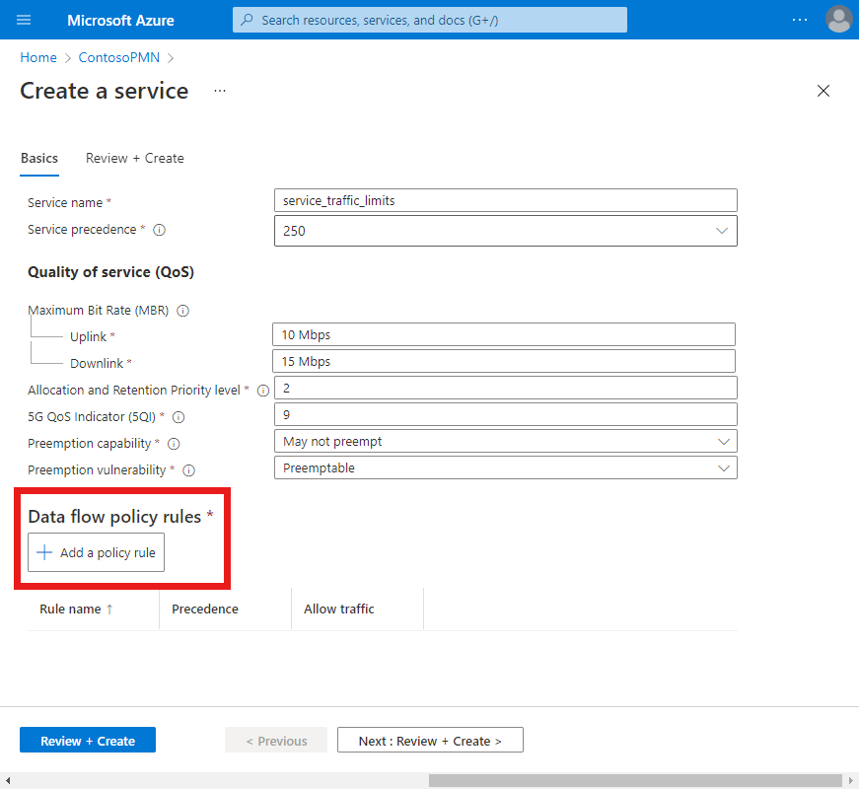
Task: Open the Azure portal hamburger menu
Action: (x=24, y=20)
